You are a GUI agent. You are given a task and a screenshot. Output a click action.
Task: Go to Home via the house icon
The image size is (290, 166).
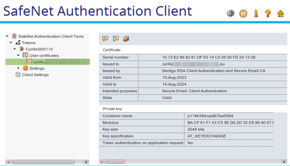coord(280,13)
